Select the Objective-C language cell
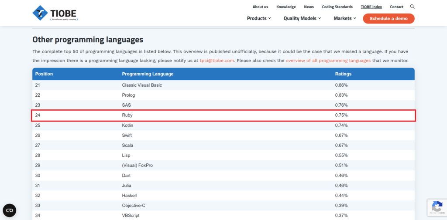 pos(134,206)
